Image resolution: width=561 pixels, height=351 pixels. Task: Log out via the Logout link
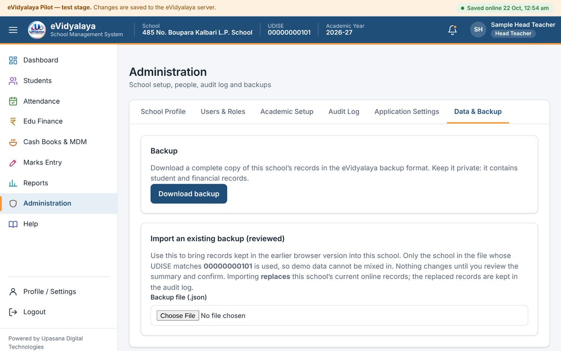[59, 312]
